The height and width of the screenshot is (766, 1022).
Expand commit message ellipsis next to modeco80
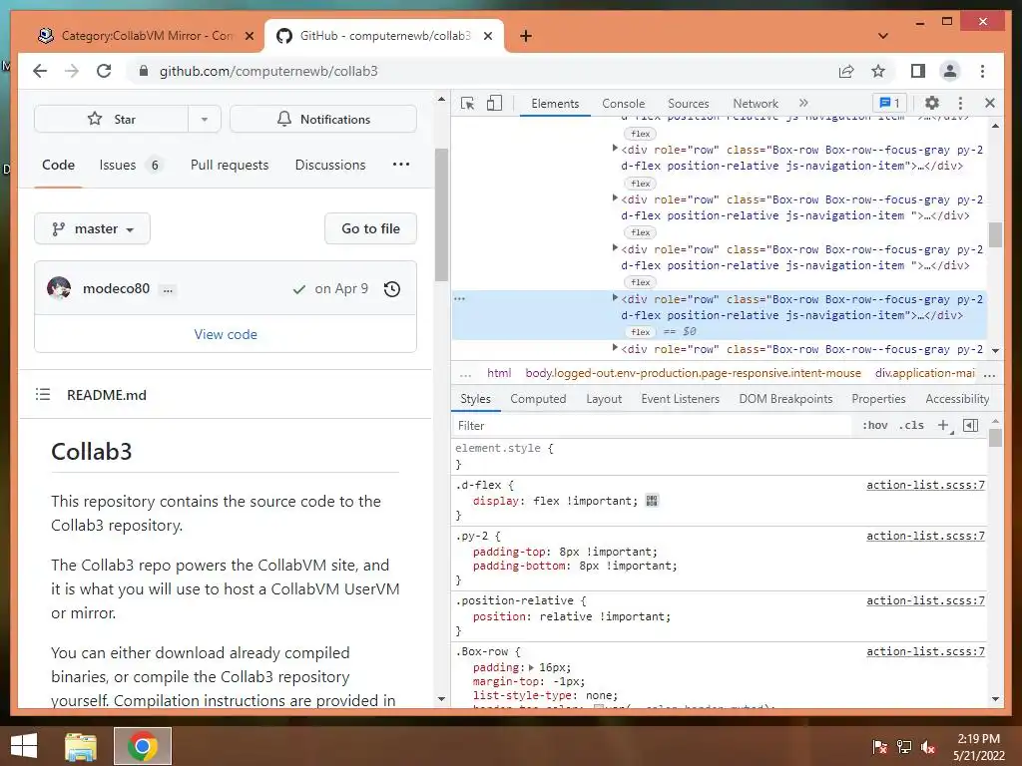168,290
